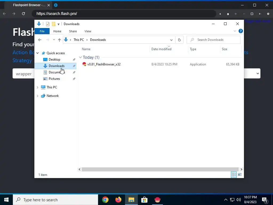The width and height of the screenshot is (273, 205).
Task: Open the File menu in Explorer
Action: click(42, 31)
